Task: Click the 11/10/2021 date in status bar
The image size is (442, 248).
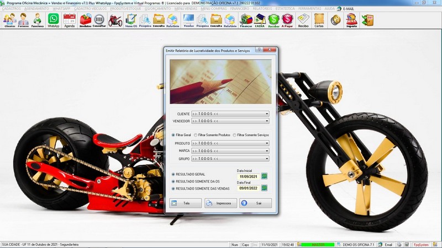Action: 269,245
